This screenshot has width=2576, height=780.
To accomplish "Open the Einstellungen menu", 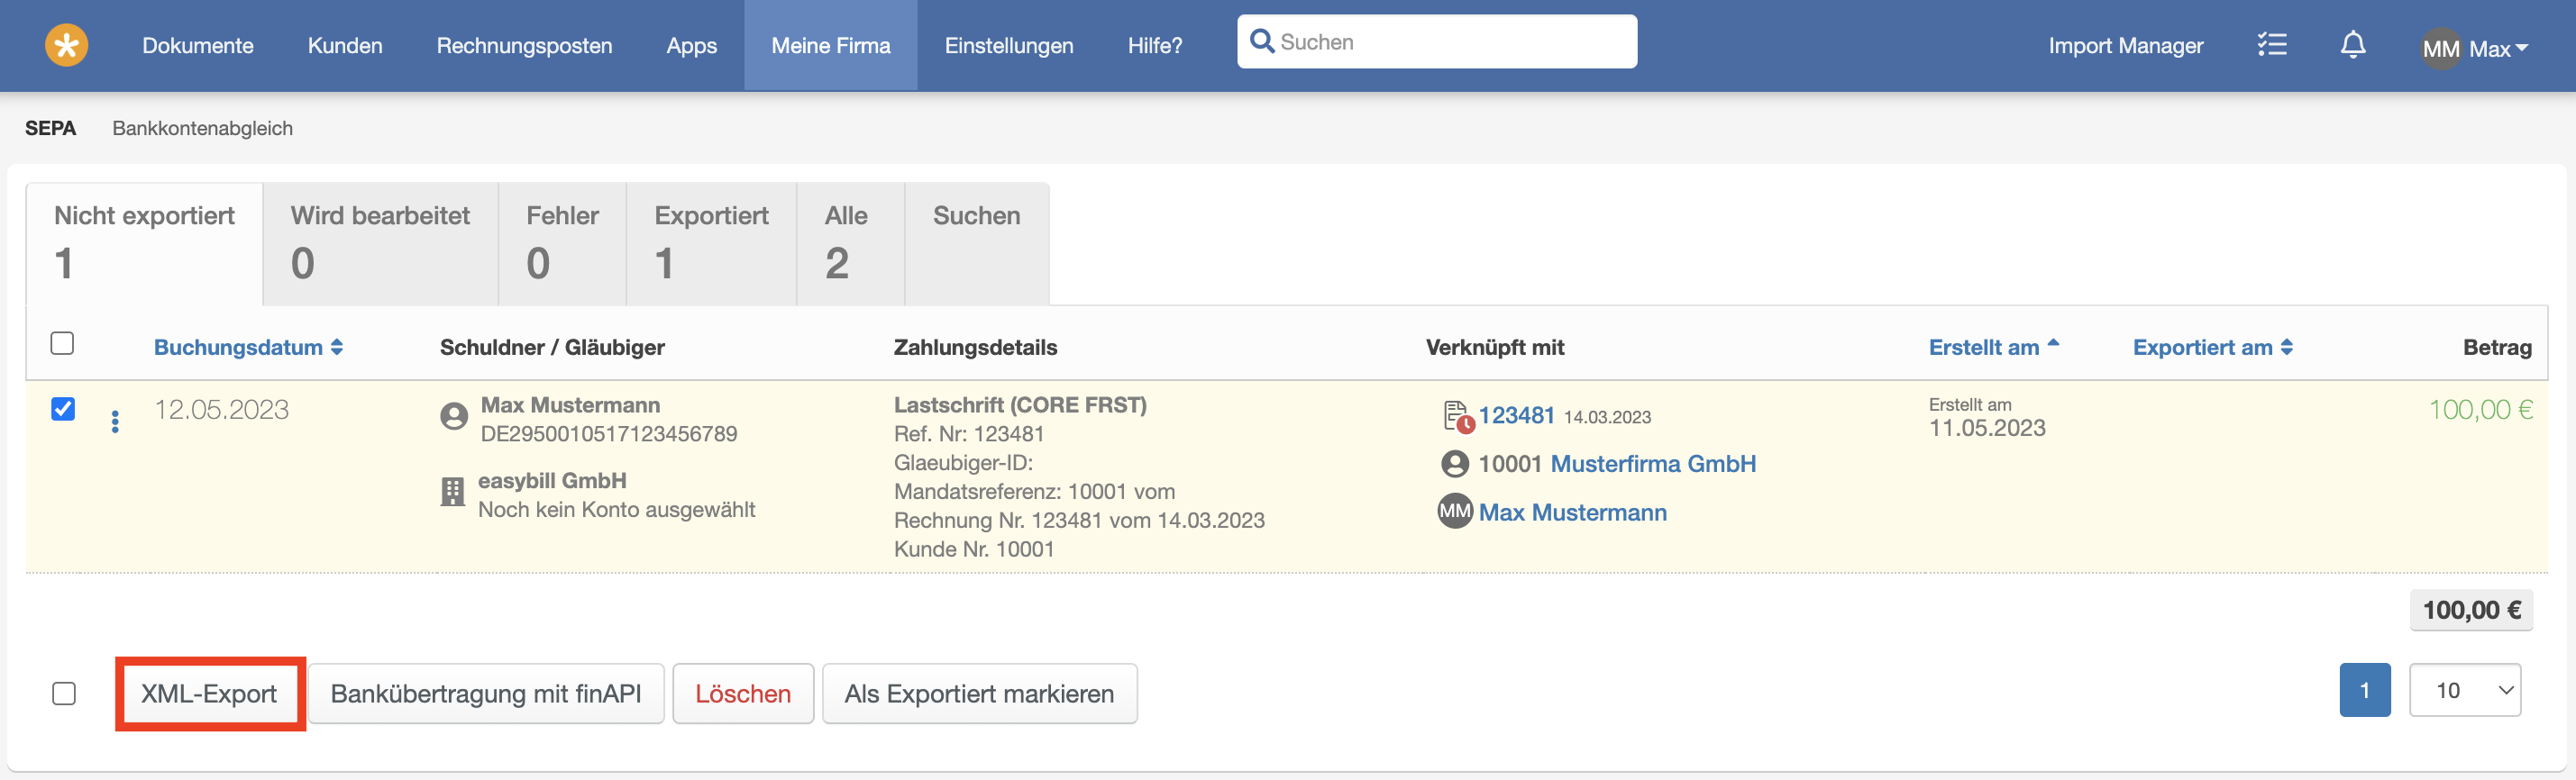I will tap(1008, 46).
